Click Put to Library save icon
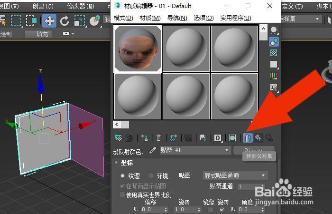332x214 pixels. [x=203, y=138]
